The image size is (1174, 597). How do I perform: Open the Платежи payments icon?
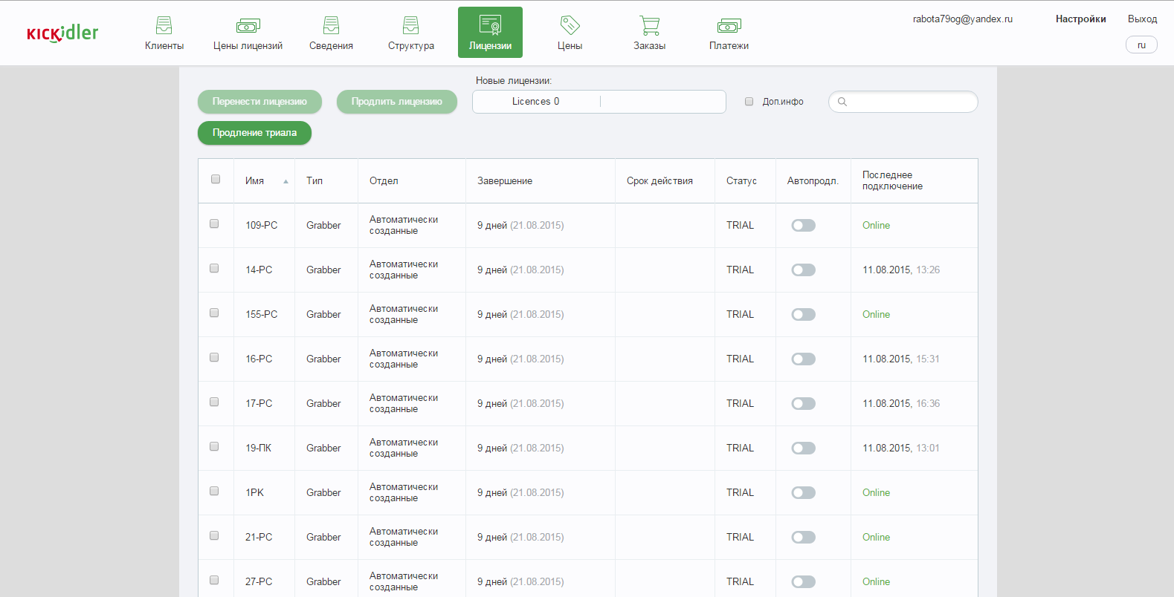[x=729, y=26]
